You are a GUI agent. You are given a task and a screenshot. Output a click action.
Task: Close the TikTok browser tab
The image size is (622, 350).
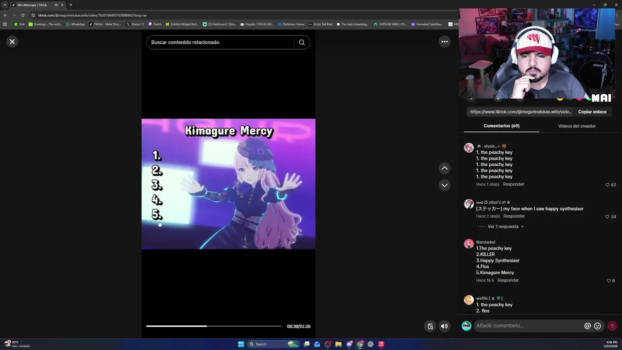click(62, 5)
